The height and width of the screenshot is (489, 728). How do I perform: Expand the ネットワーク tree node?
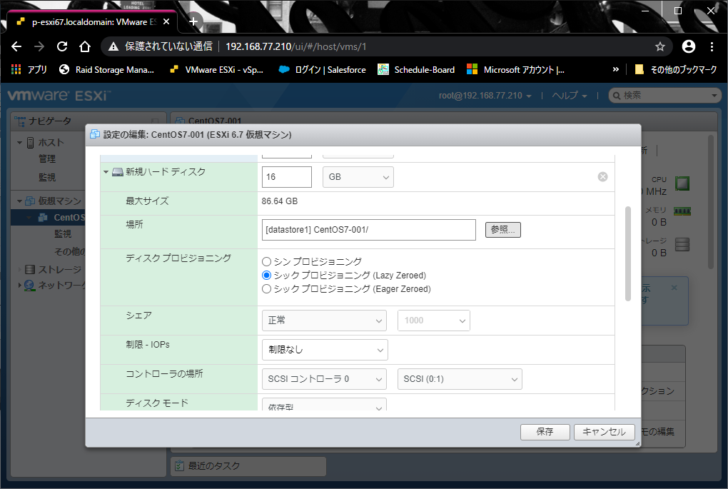(19, 285)
